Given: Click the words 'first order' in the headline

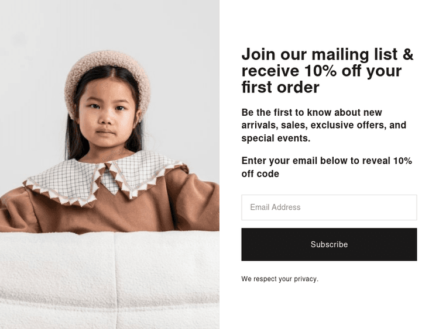Looking at the screenshot, I should pos(280,87).
